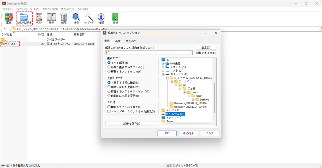Open the 解凍先 path dropdown arrow
The width and height of the screenshot is (322, 168).
[191, 53]
